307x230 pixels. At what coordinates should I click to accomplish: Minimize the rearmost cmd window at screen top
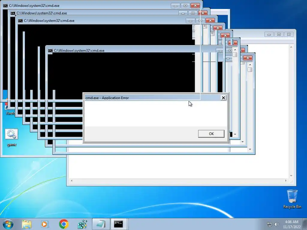(x=175, y=6)
